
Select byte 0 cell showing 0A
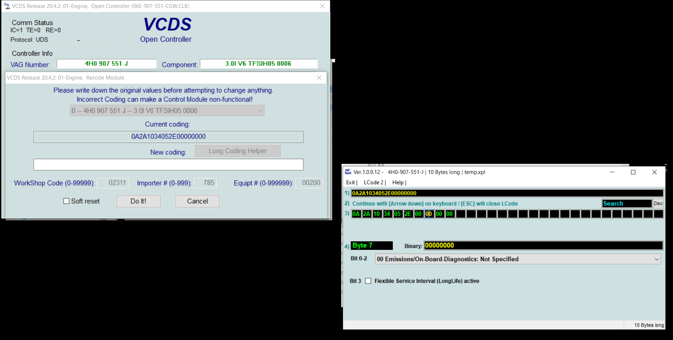[x=356, y=214]
